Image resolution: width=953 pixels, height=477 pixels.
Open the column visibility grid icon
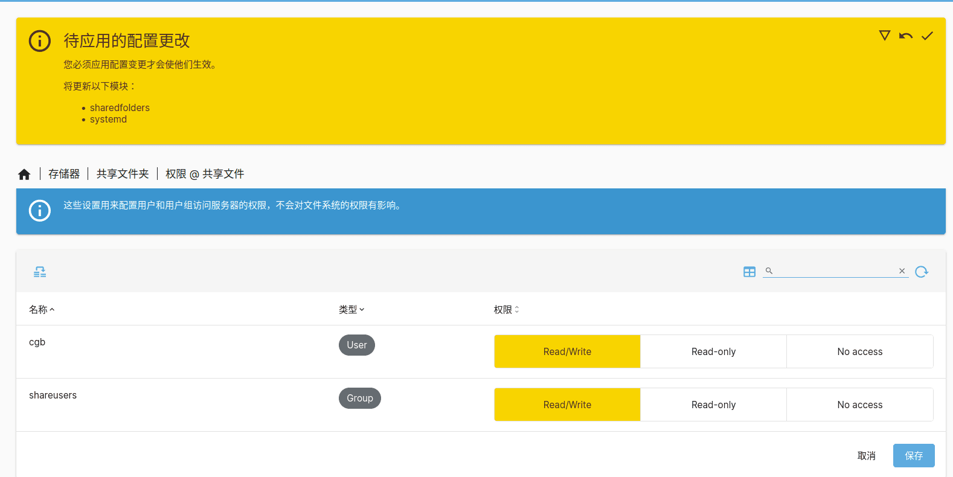tap(749, 272)
